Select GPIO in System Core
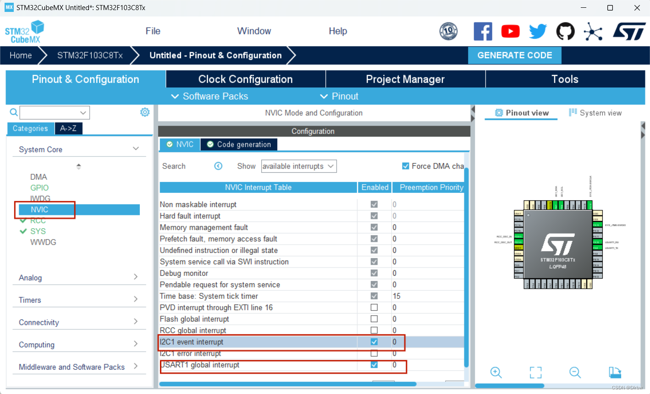 click(x=39, y=187)
